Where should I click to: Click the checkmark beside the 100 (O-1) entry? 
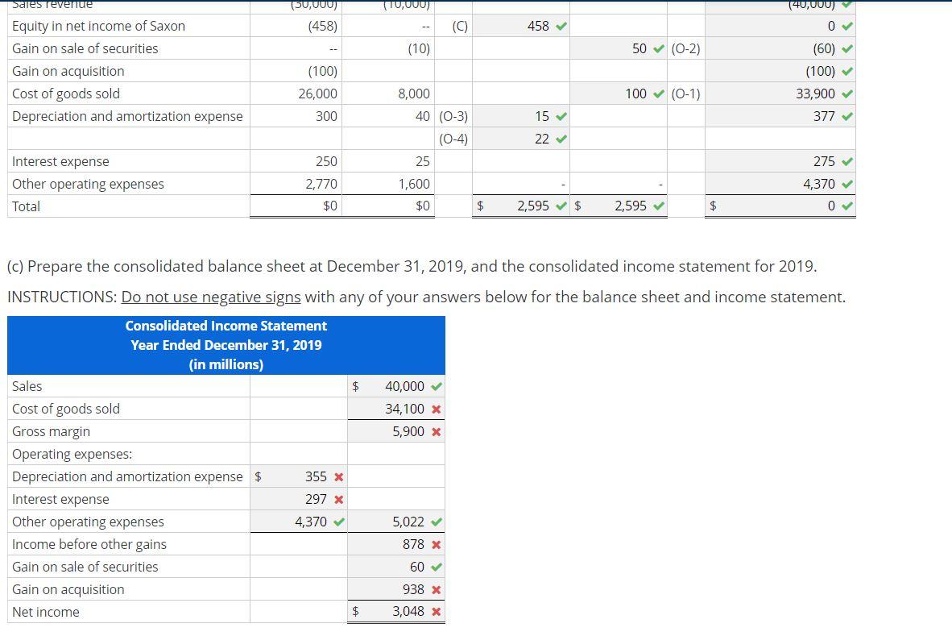(656, 94)
